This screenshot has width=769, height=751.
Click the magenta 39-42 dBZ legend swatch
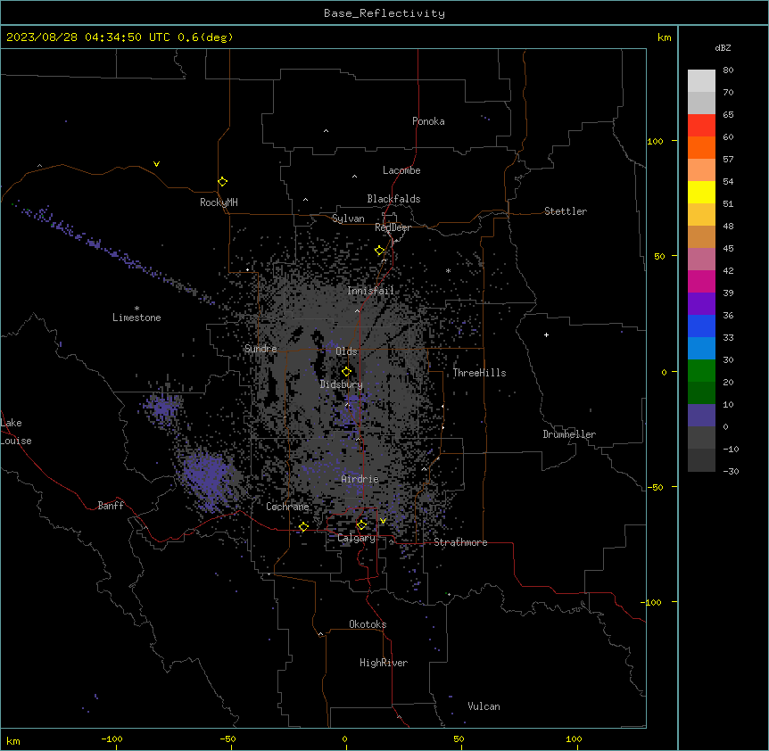point(701,281)
